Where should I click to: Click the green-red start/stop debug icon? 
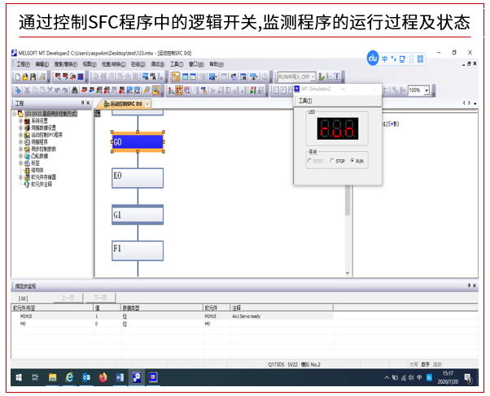coord(253,90)
